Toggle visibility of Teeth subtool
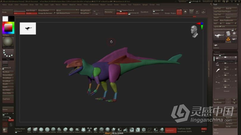The height and width of the screenshot is (135, 241). (236, 63)
